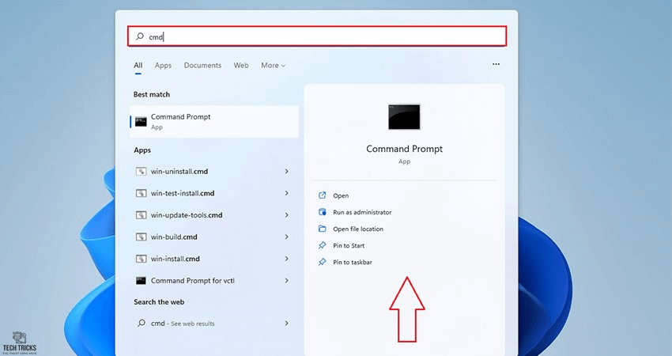
Task: Click Command Prompt icon in best match
Action: click(141, 122)
